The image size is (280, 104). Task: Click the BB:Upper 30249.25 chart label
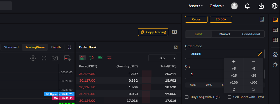click(x=59, y=94)
